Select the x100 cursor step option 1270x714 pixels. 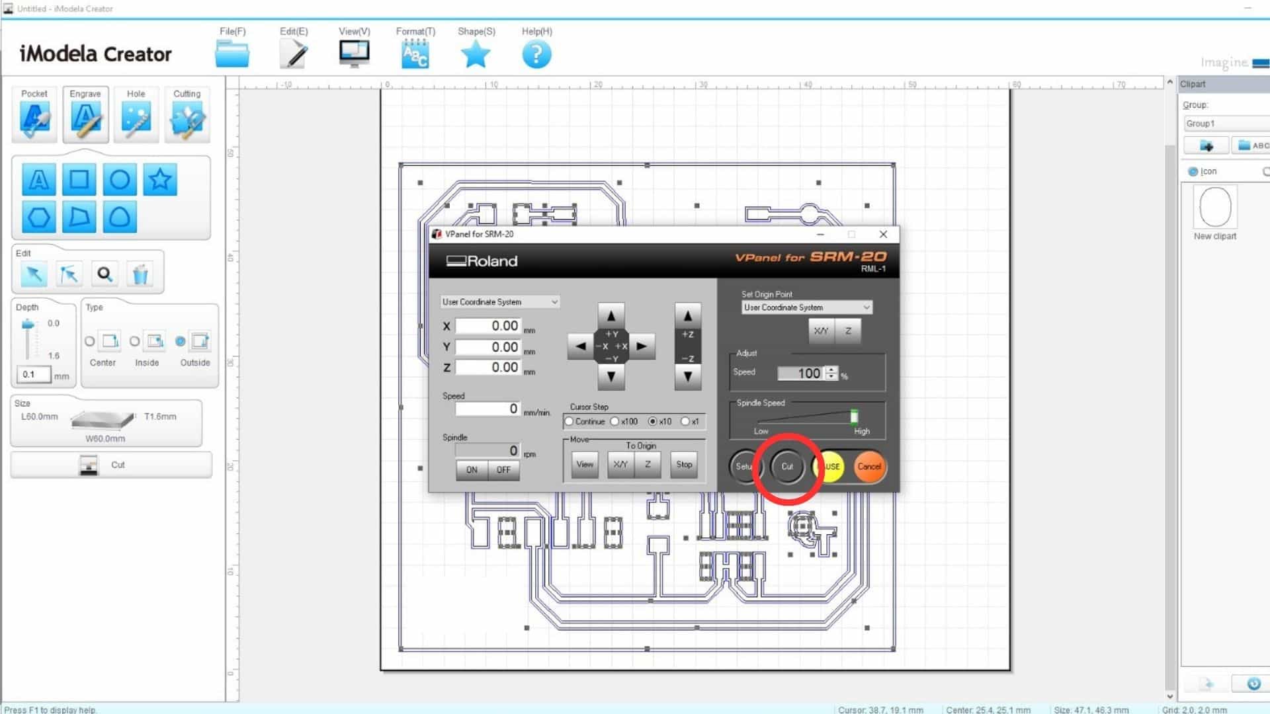(x=614, y=422)
